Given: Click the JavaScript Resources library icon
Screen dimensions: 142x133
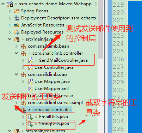Looking at the screenshot, I should point(17,25).
